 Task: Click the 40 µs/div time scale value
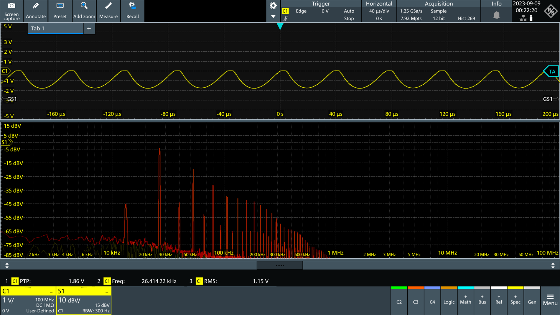(379, 11)
